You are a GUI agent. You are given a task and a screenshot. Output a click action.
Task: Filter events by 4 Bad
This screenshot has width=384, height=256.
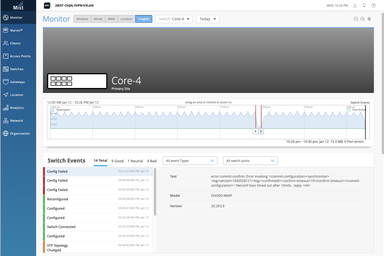(x=151, y=161)
